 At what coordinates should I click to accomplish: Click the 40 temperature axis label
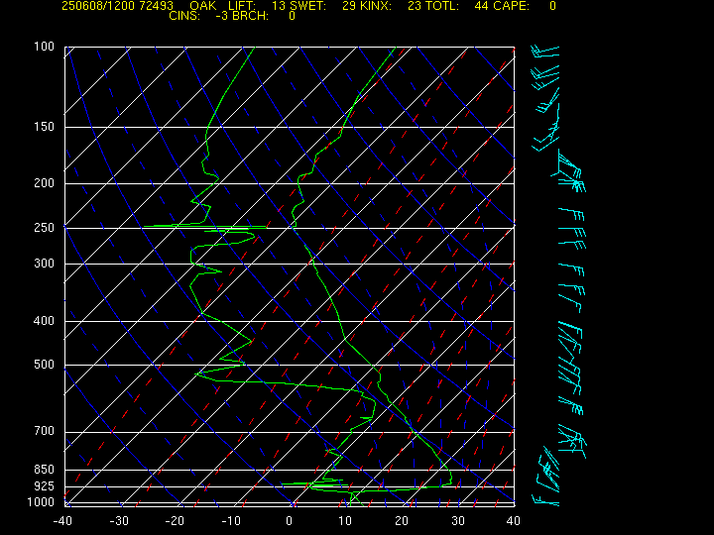(514, 521)
